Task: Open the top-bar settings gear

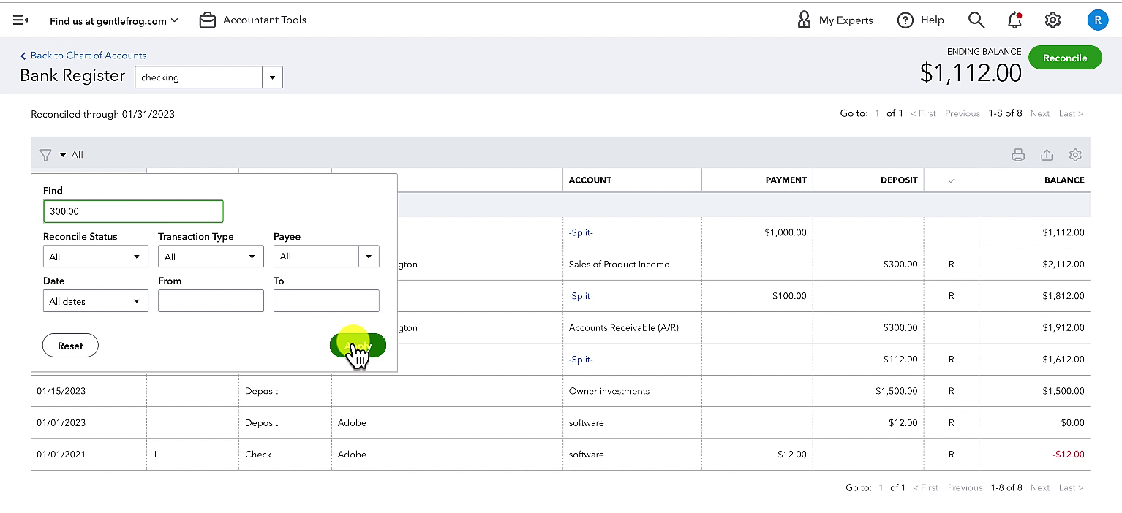Action: click(x=1053, y=20)
